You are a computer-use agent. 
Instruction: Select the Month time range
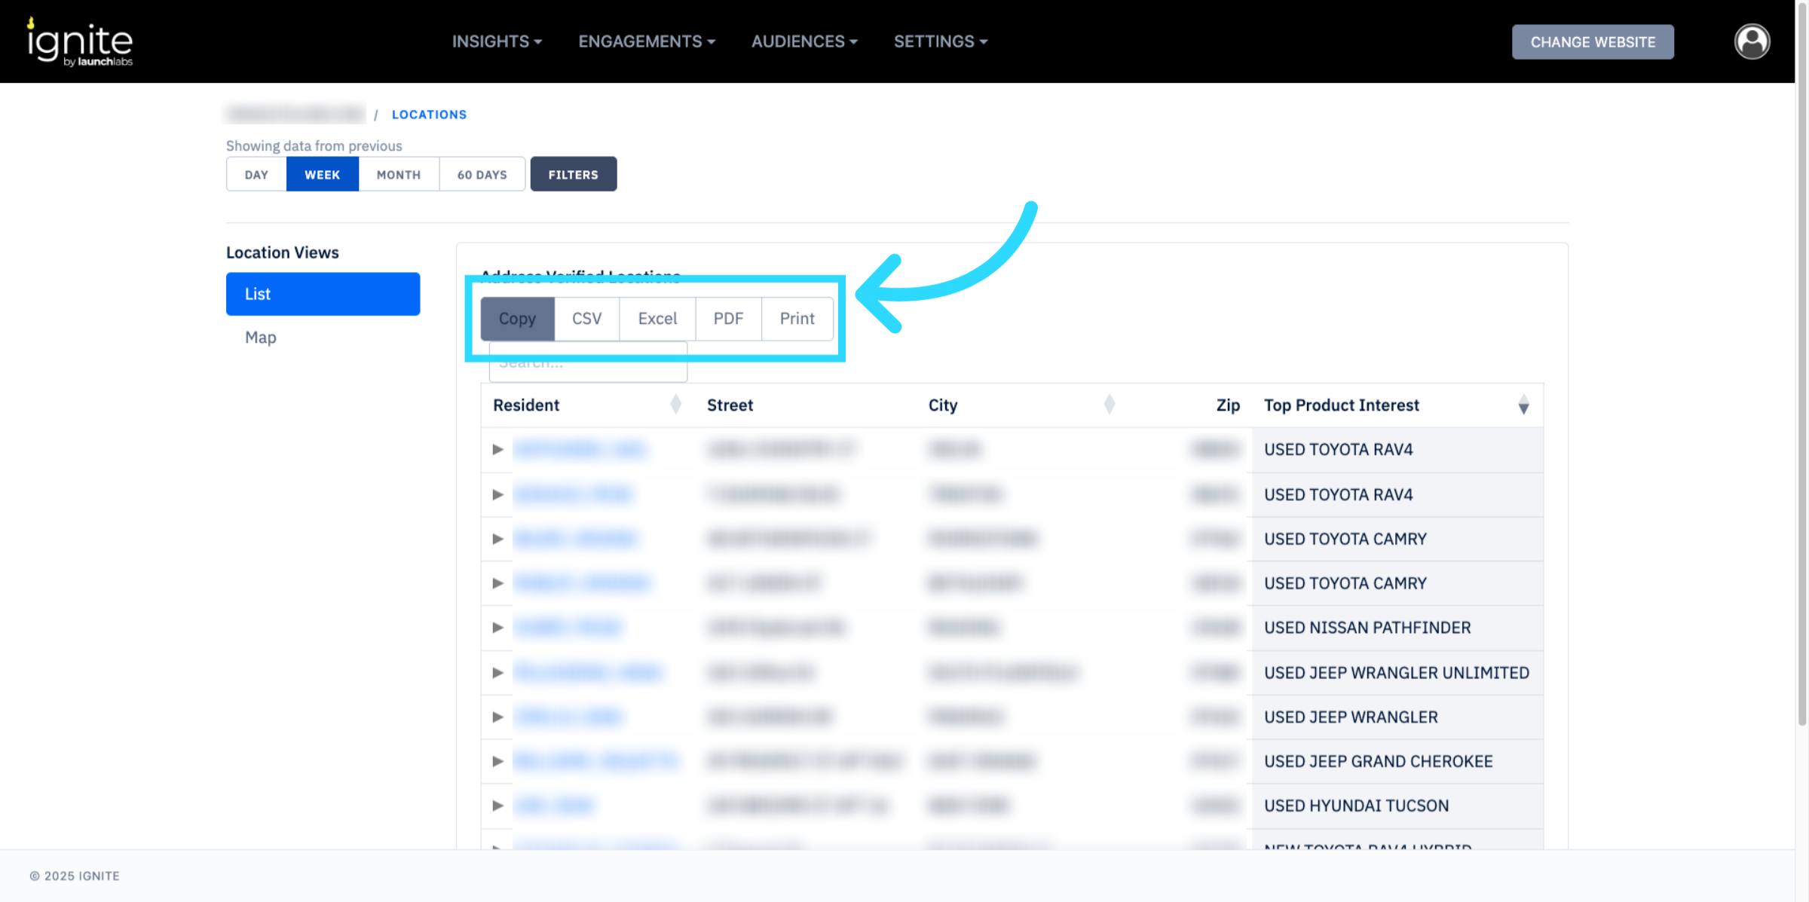pos(398,174)
